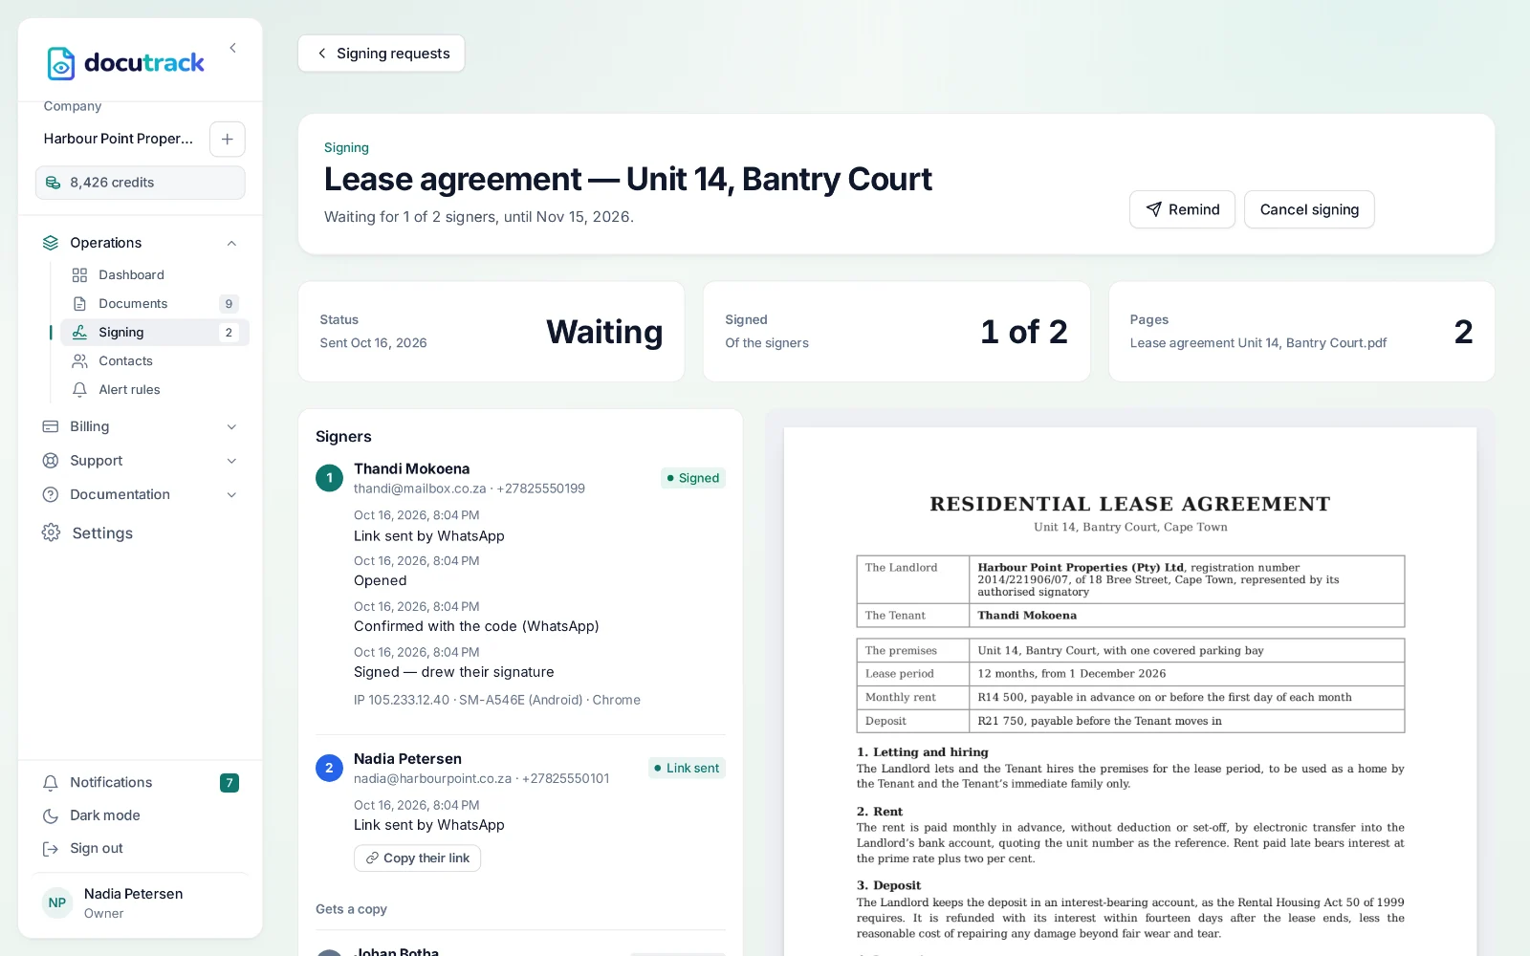Viewport: 1530px width, 956px height.
Task: Click the Documents file icon
Action: tap(79, 304)
